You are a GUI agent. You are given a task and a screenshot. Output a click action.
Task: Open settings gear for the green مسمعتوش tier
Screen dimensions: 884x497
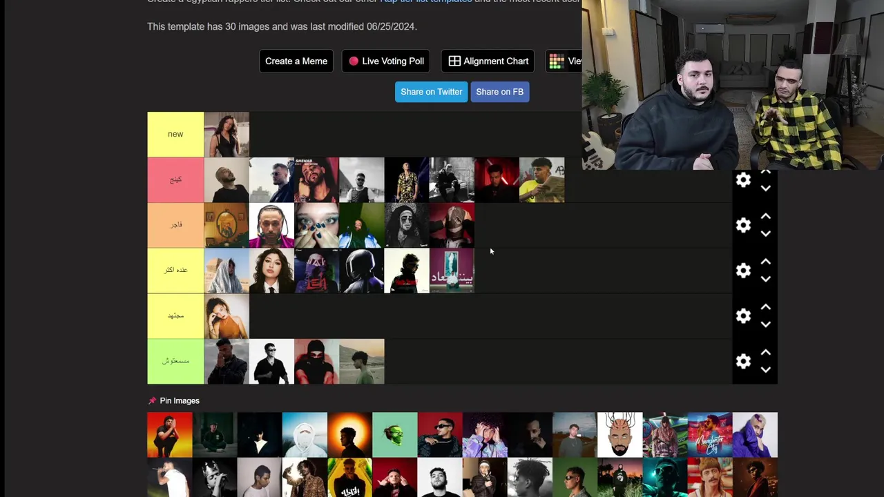[x=743, y=361]
